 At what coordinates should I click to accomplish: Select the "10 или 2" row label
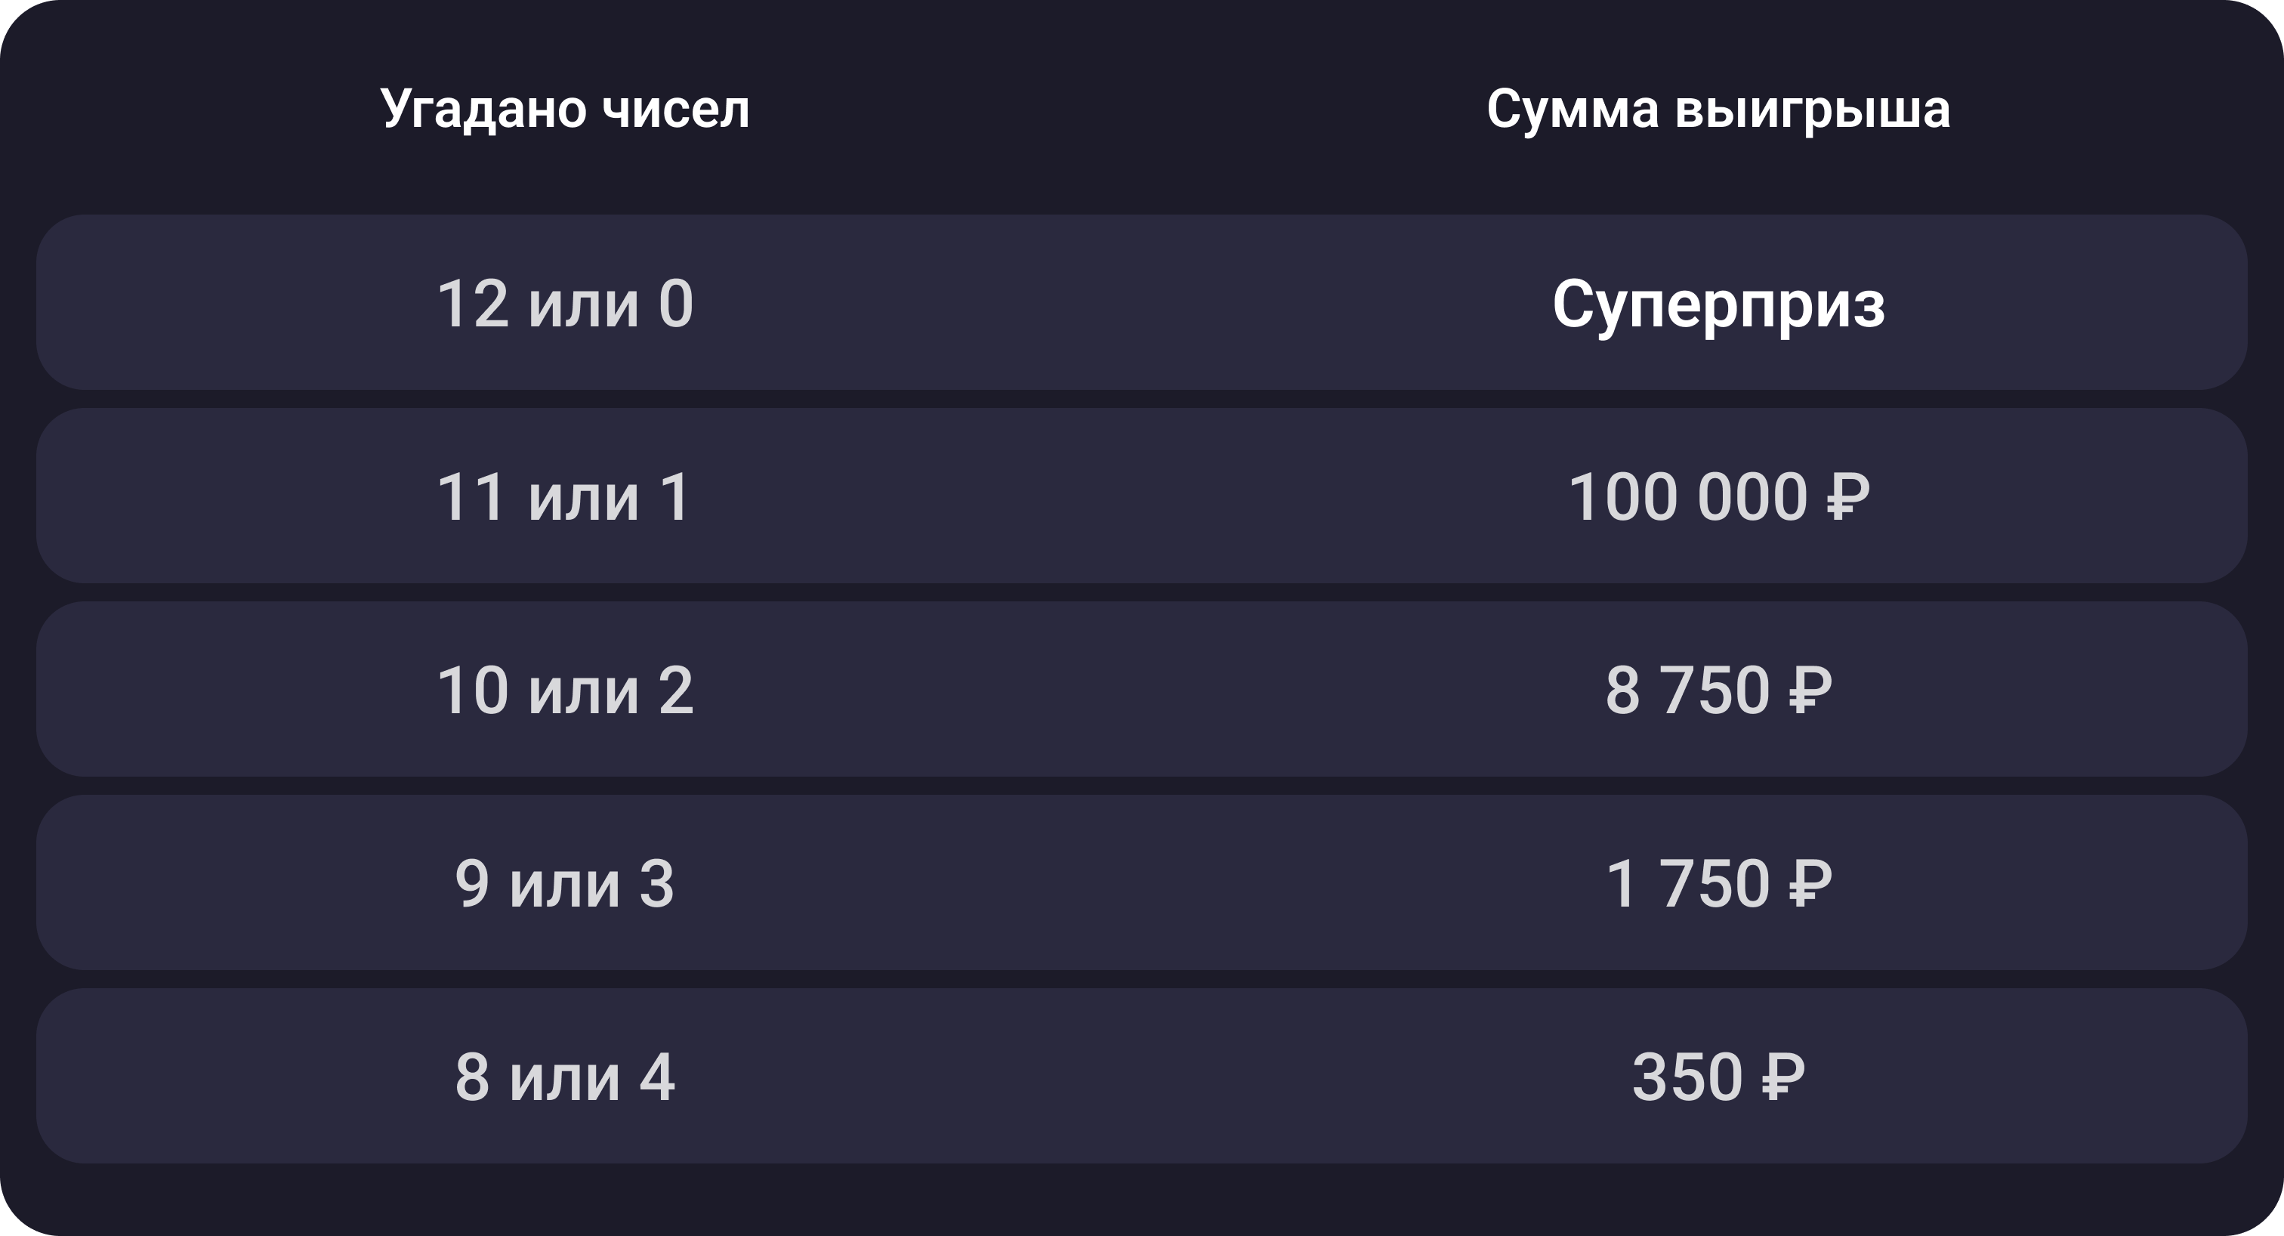click(x=565, y=690)
